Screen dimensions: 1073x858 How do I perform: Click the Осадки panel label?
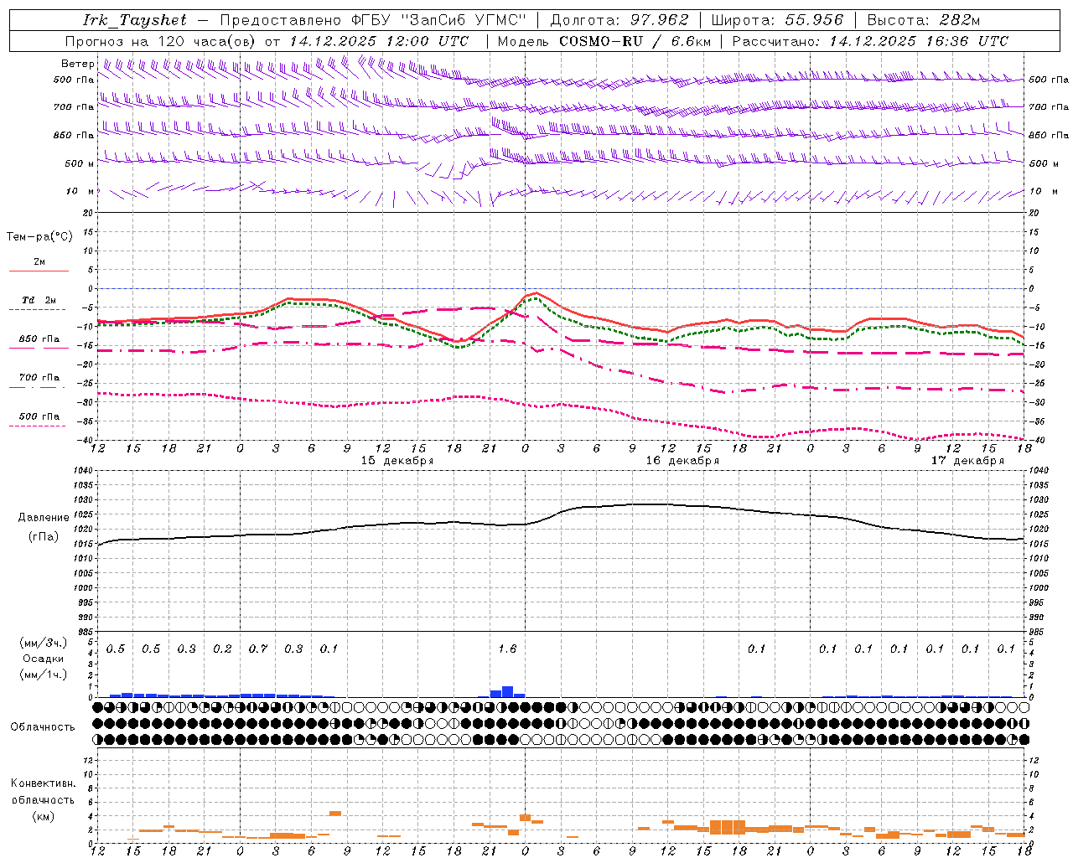[x=43, y=659]
